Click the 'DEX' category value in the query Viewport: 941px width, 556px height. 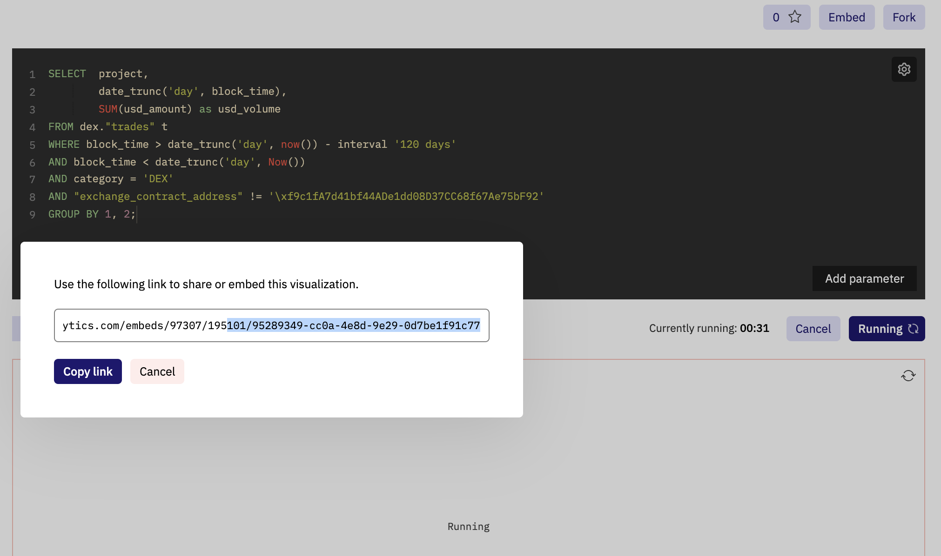click(x=158, y=179)
